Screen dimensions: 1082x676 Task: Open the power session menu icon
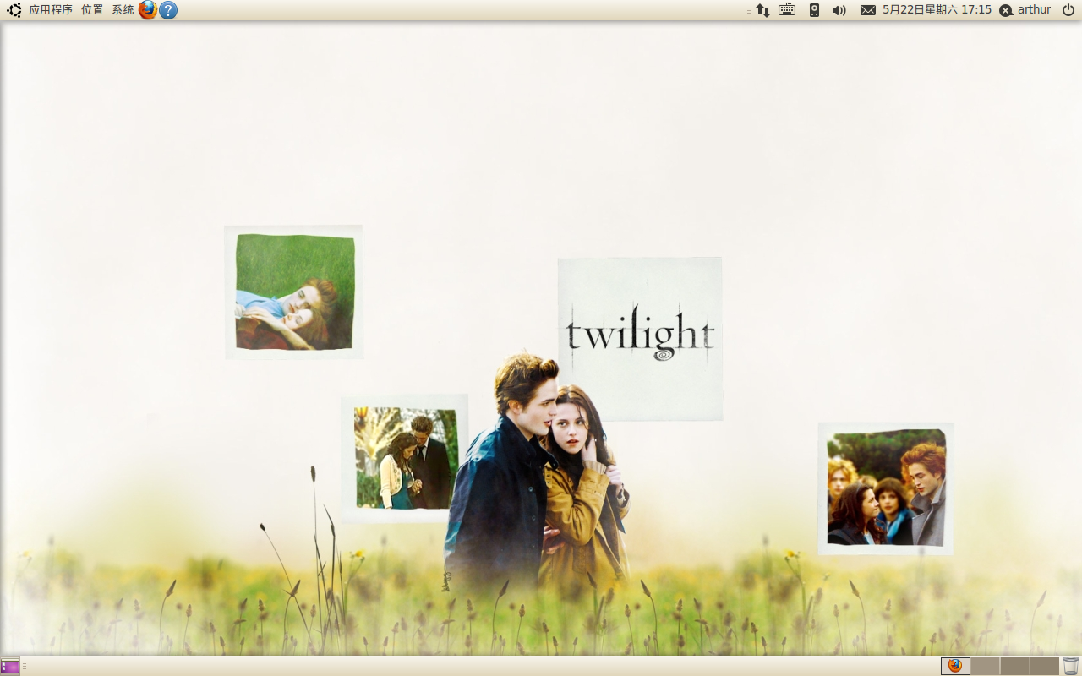click(x=1068, y=10)
